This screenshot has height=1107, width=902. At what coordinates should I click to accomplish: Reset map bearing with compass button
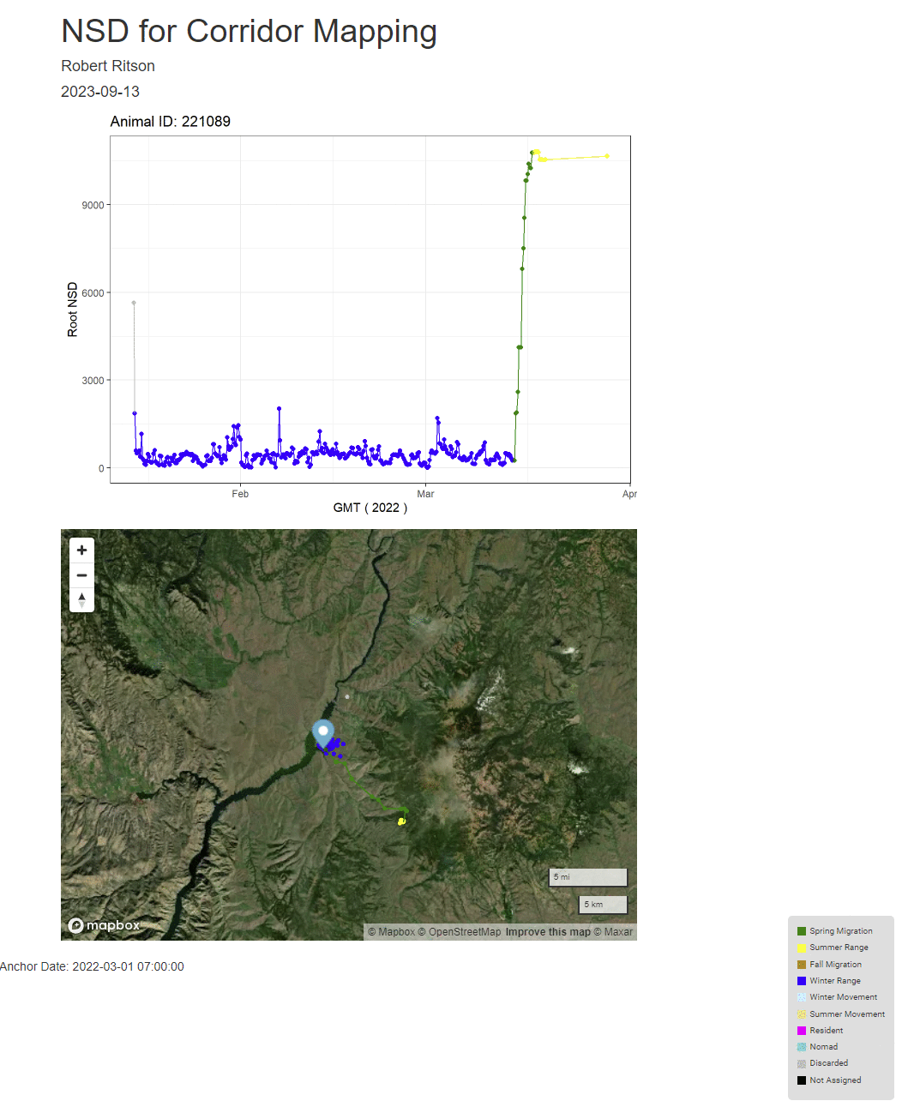click(x=81, y=600)
